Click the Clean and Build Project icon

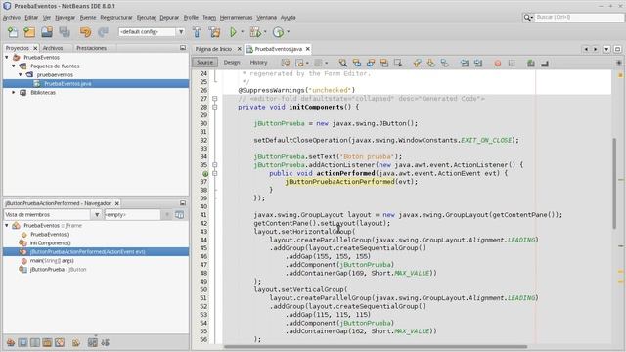(x=214, y=32)
